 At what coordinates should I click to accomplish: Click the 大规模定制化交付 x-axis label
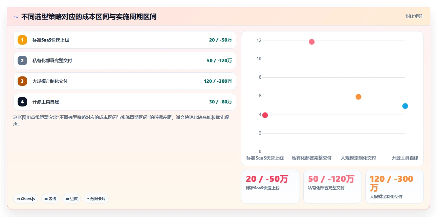[358, 158]
